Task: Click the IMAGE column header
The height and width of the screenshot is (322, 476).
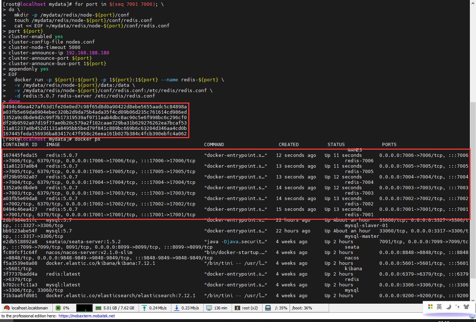Action: (53, 145)
